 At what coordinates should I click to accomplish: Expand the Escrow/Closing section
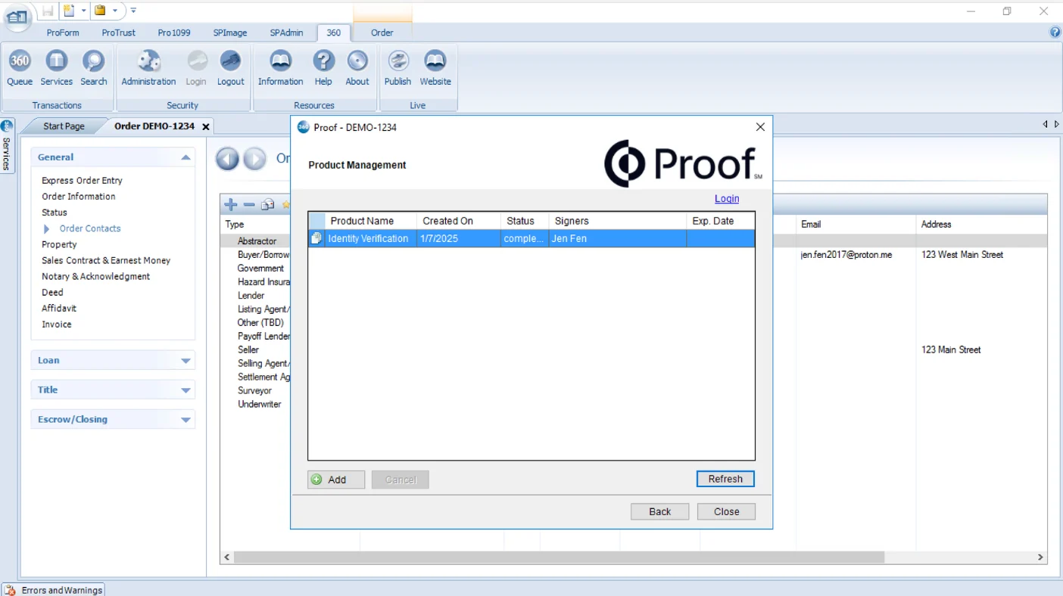pos(185,420)
